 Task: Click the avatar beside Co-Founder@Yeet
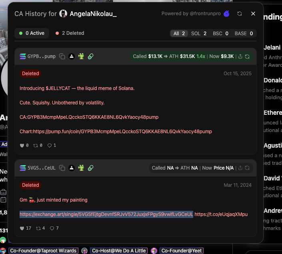pos(154,250)
